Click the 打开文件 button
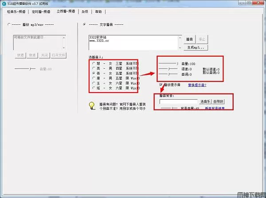 tap(59, 55)
